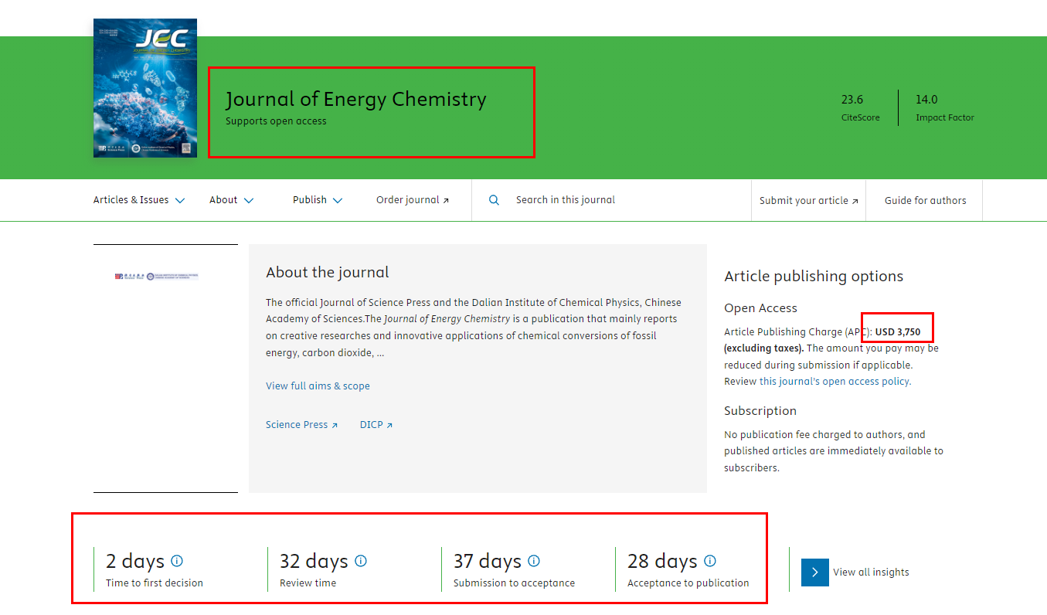
Task: Expand the Publish dropdown menu
Action: [x=317, y=200]
